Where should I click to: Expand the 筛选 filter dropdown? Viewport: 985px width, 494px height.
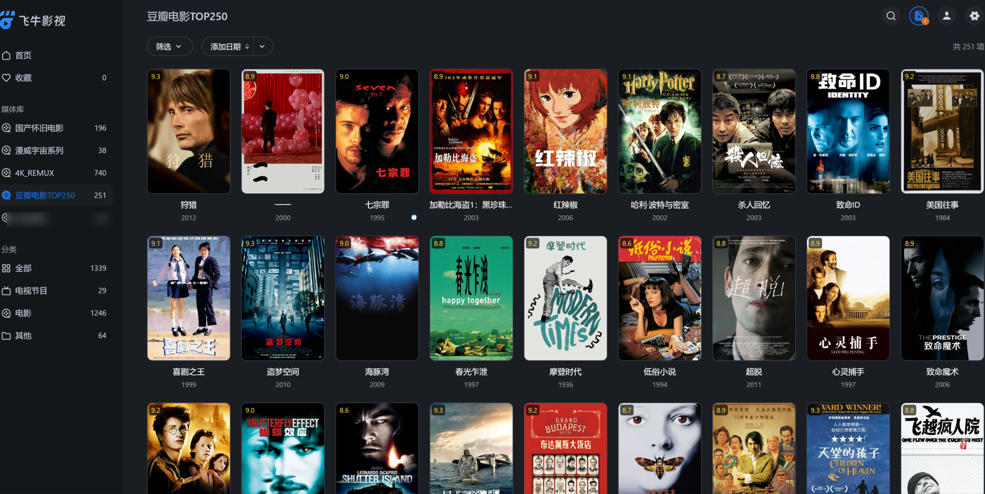point(170,46)
